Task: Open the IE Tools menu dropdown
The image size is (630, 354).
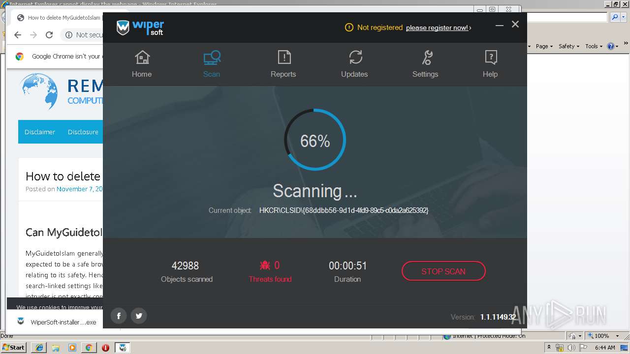Action: point(594,46)
